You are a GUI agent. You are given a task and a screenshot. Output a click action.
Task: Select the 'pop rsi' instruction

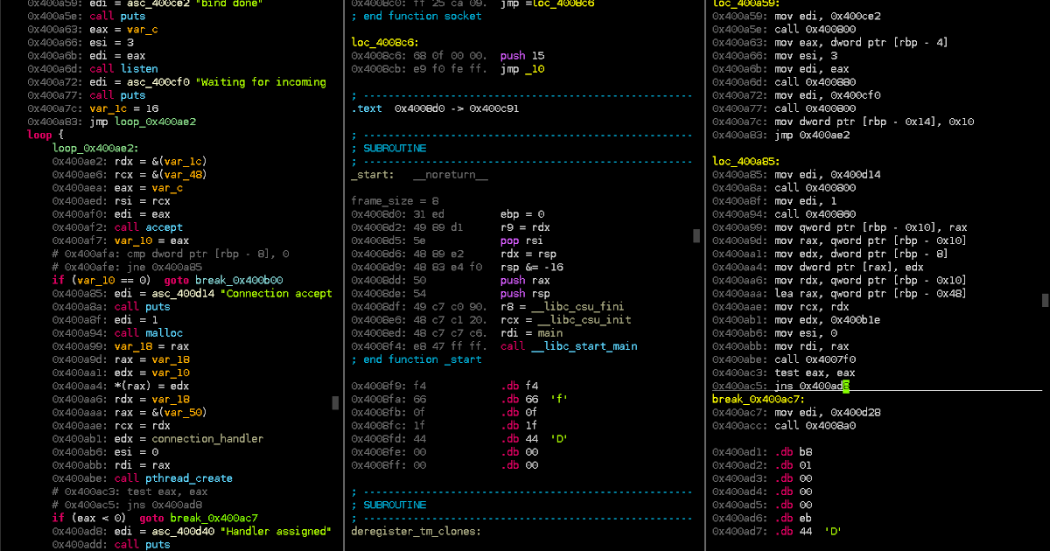coord(522,241)
